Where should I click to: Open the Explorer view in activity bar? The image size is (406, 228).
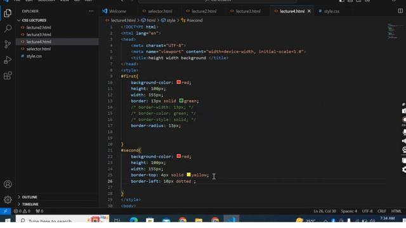pos(8,13)
